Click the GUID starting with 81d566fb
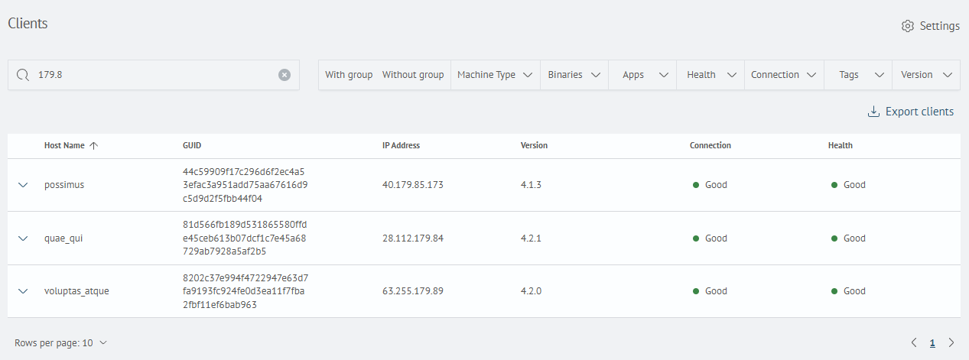 (x=245, y=238)
